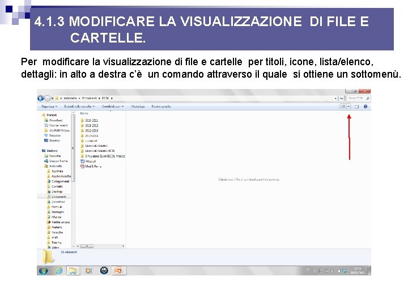Select the Antonella user folder in tree
Viewport: 408px width, 306px height.
[x=53, y=166]
